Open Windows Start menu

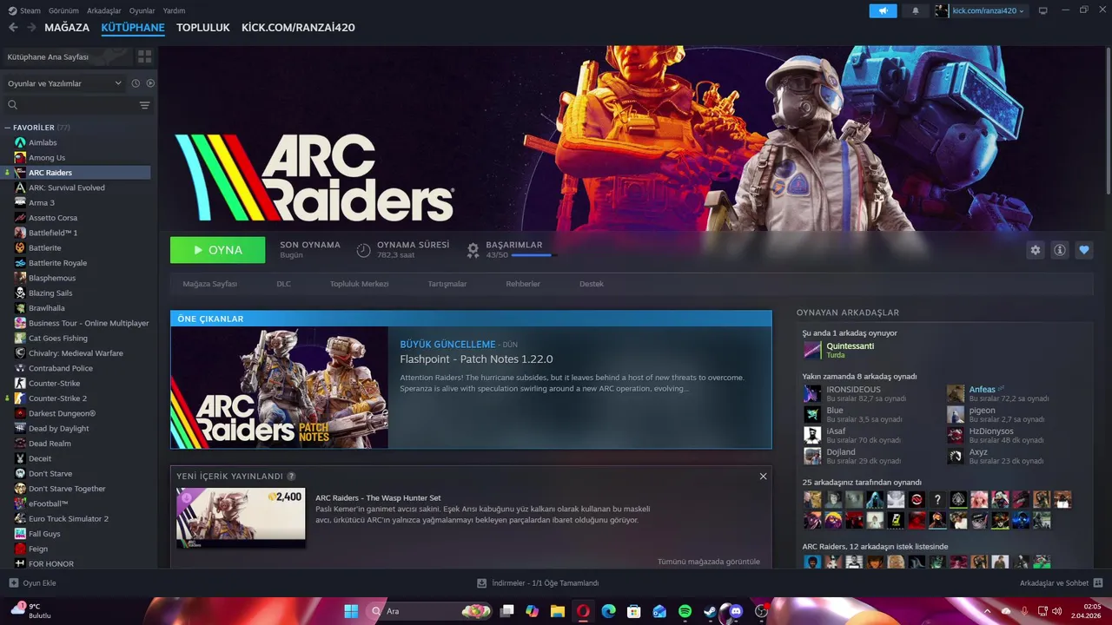[x=351, y=611]
